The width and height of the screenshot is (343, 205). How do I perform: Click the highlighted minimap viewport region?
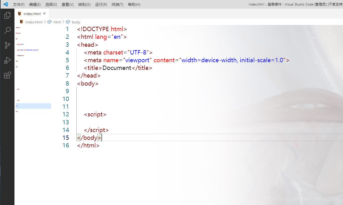click(x=33, y=106)
